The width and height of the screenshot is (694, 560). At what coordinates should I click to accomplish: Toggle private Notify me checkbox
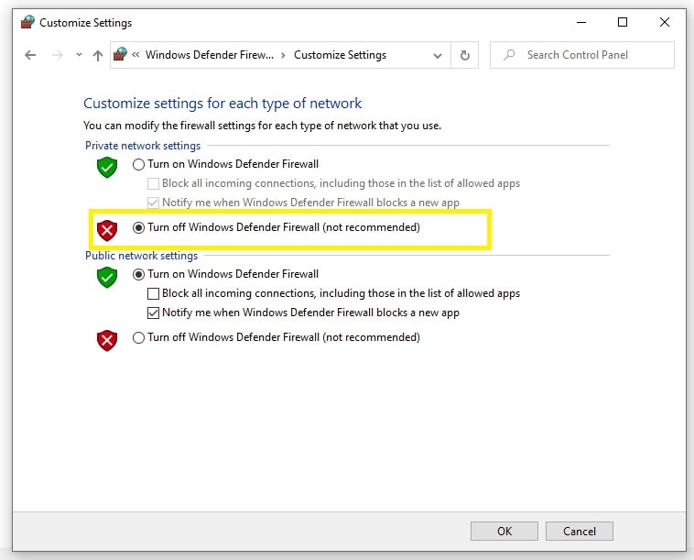(x=153, y=203)
